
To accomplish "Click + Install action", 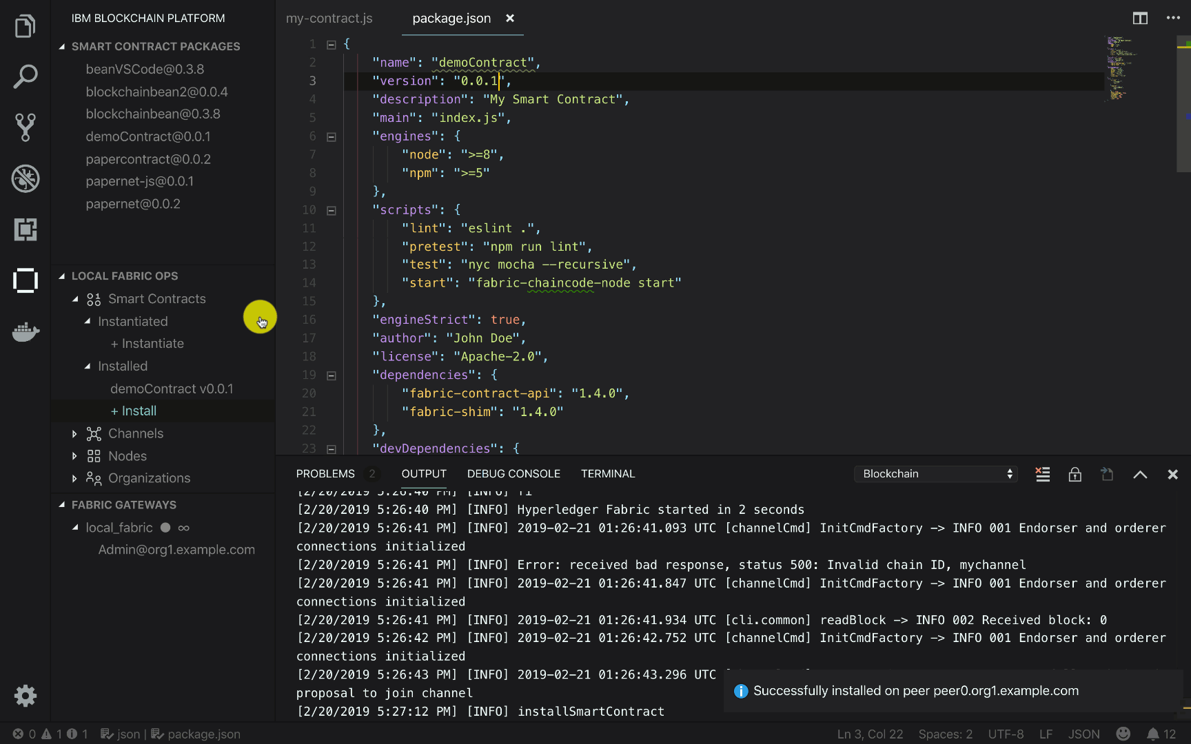I will point(134,411).
